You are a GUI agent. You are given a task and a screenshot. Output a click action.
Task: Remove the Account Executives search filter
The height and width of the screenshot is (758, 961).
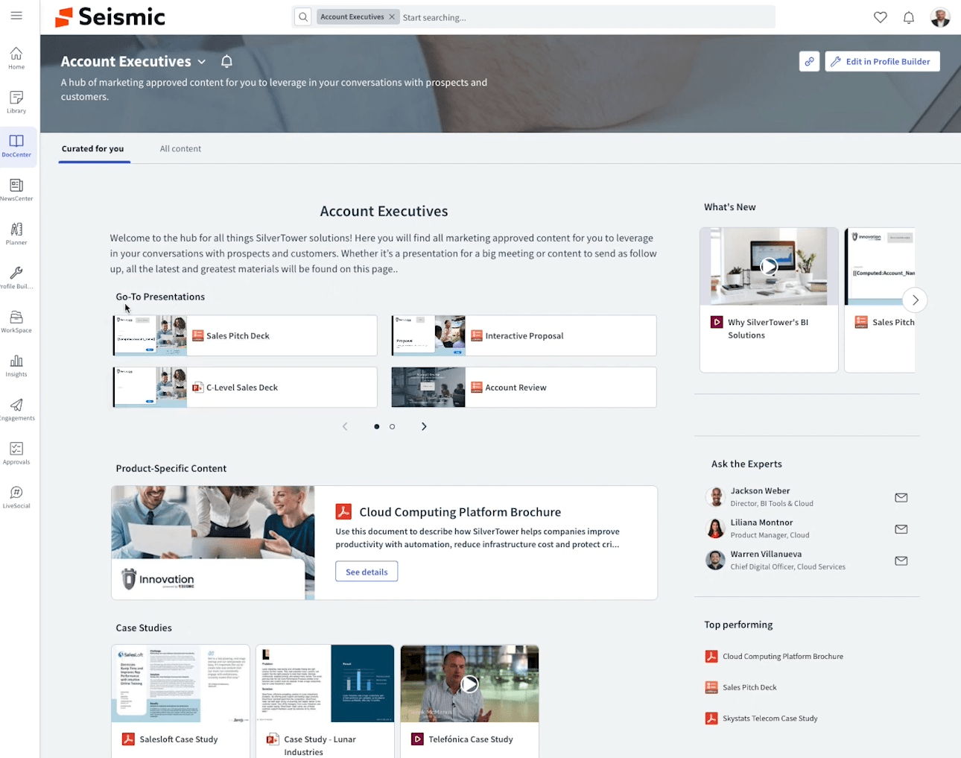pos(392,17)
